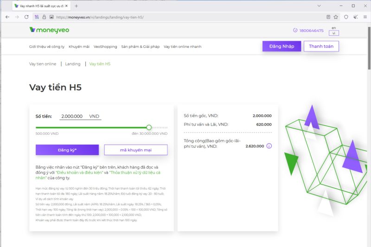Click the browser forward arrow
The image size is (371, 247).
point(17,17)
